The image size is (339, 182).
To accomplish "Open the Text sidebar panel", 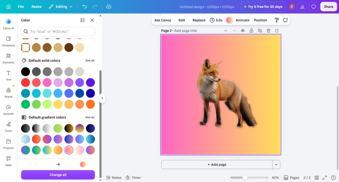I will (8, 76).
